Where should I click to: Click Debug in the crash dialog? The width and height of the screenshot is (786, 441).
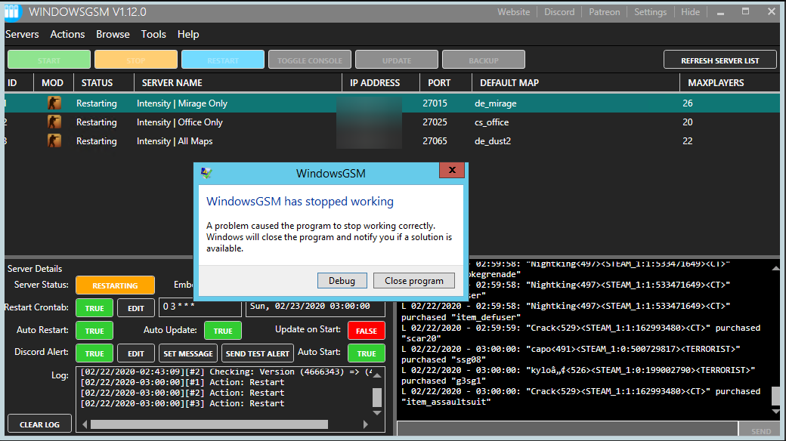342,280
